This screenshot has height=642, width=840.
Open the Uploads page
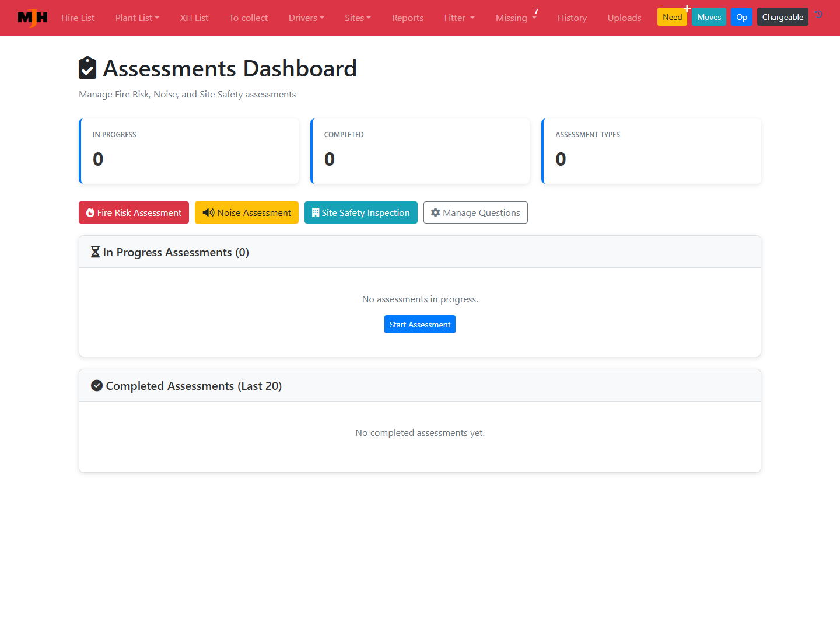point(624,18)
